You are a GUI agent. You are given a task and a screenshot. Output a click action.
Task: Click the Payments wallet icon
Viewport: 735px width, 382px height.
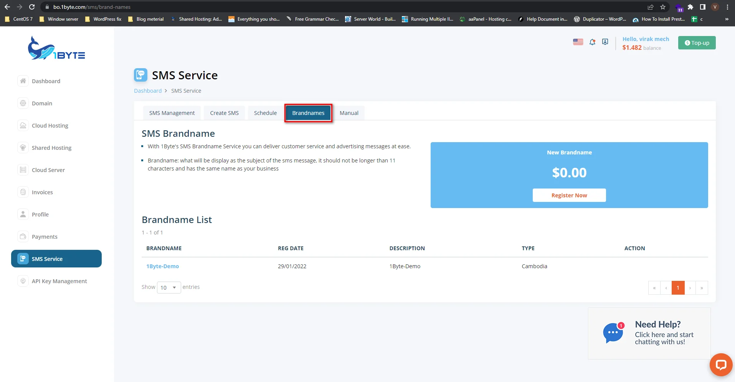pos(23,236)
